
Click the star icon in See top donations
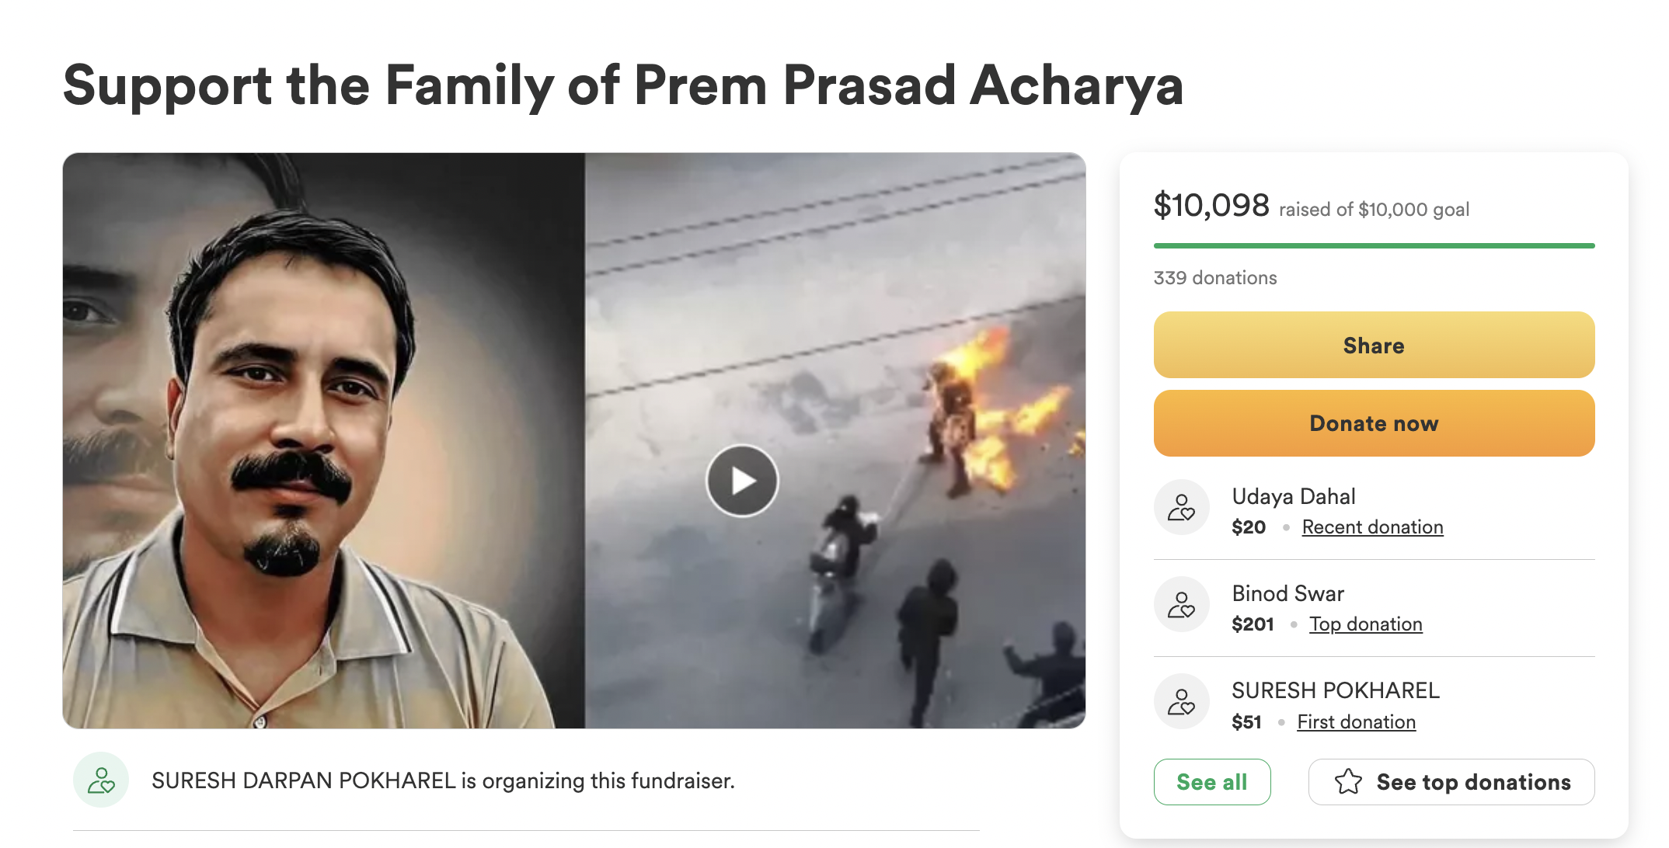(x=1348, y=782)
